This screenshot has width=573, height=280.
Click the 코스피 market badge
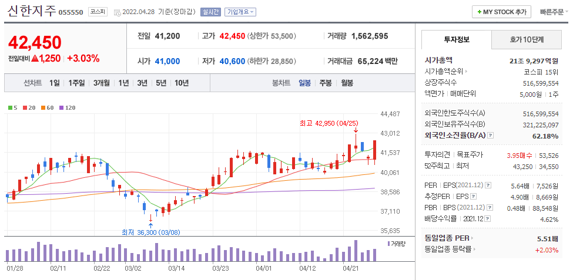click(98, 12)
